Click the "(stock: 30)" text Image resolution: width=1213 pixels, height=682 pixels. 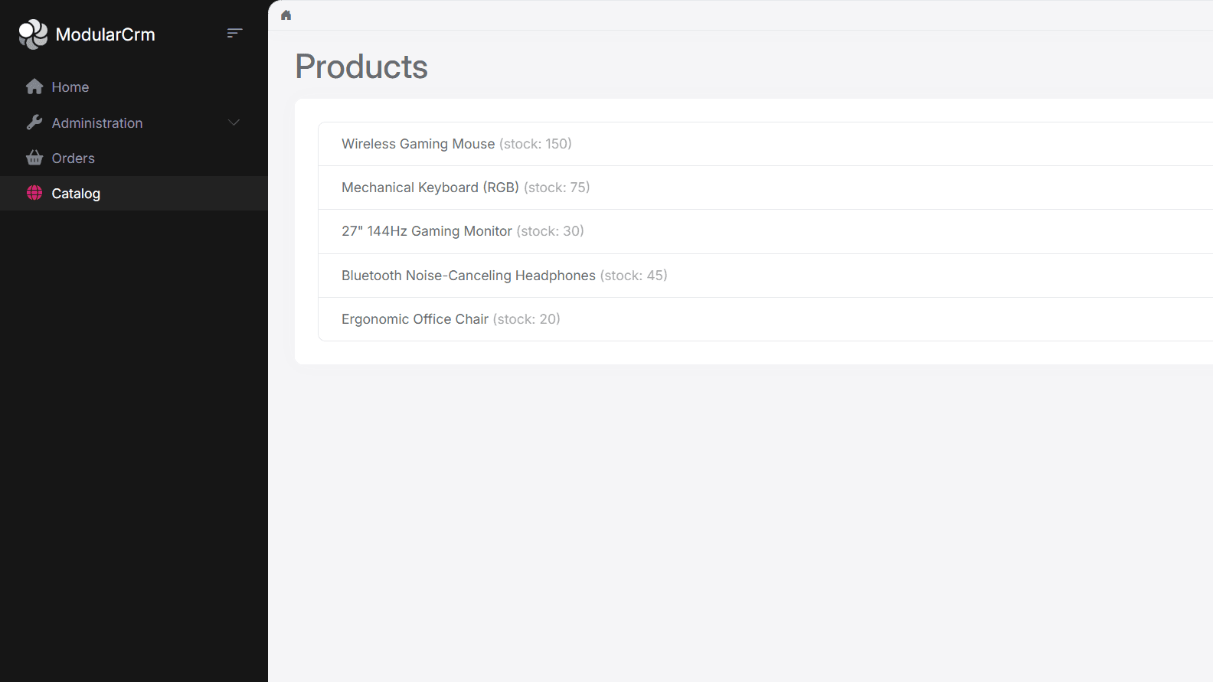(550, 231)
